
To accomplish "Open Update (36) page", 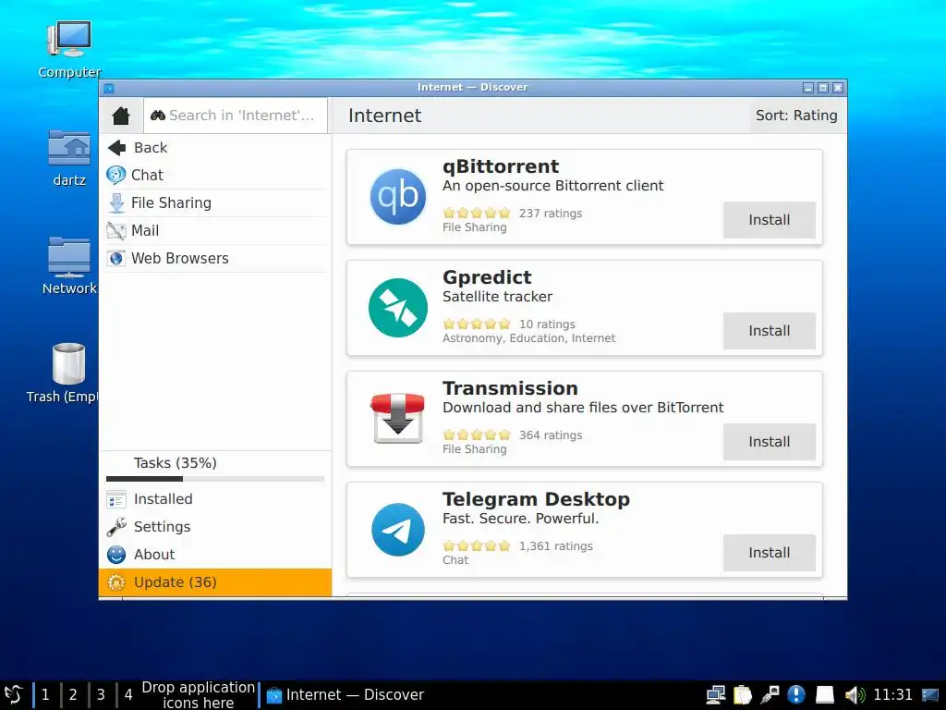I will [215, 582].
